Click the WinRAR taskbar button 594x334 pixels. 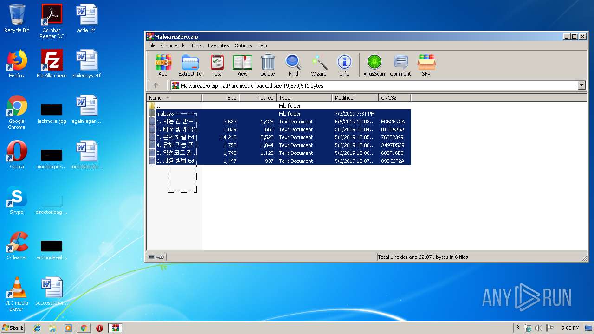pos(115,328)
